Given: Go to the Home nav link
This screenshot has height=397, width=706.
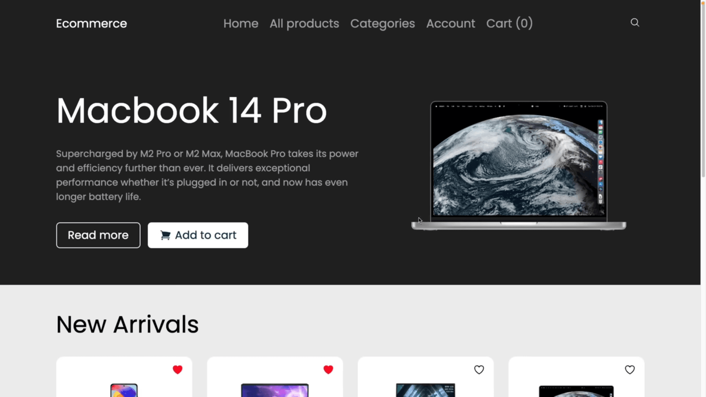Looking at the screenshot, I should pyautogui.click(x=241, y=24).
